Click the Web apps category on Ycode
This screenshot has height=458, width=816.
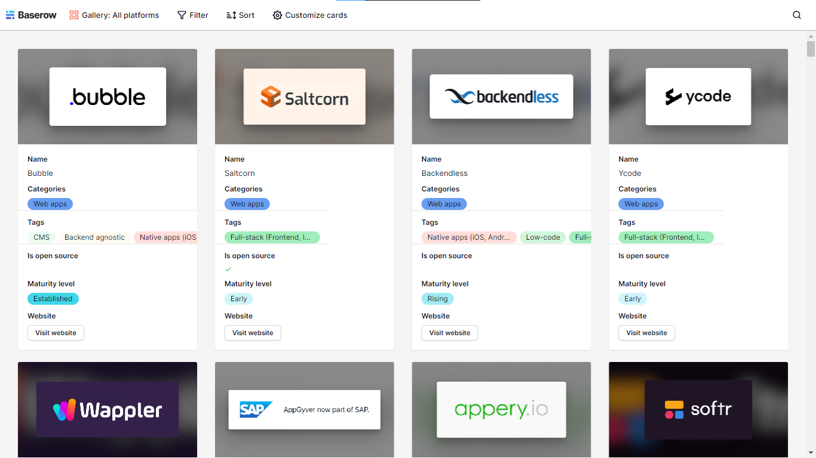[641, 204]
